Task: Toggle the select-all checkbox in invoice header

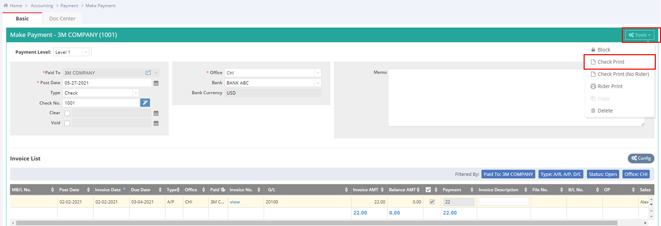Action: (x=428, y=190)
